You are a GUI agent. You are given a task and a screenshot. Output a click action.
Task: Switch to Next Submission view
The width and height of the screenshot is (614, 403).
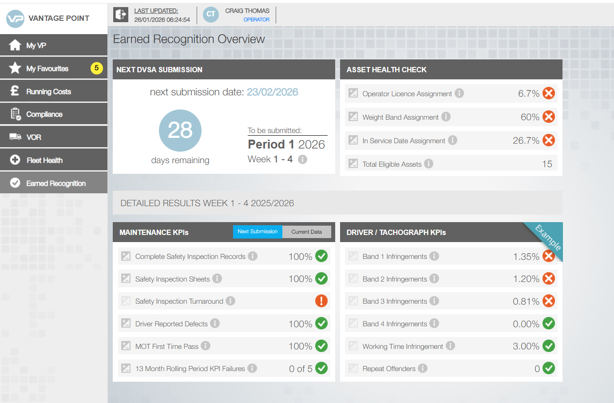tap(257, 232)
